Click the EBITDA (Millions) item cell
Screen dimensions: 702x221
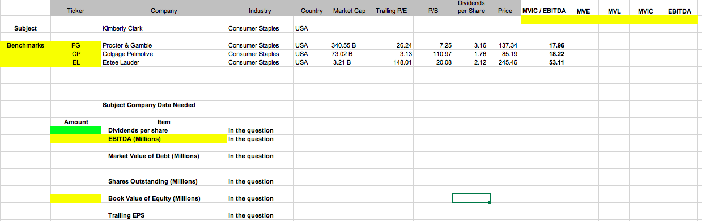coord(163,139)
